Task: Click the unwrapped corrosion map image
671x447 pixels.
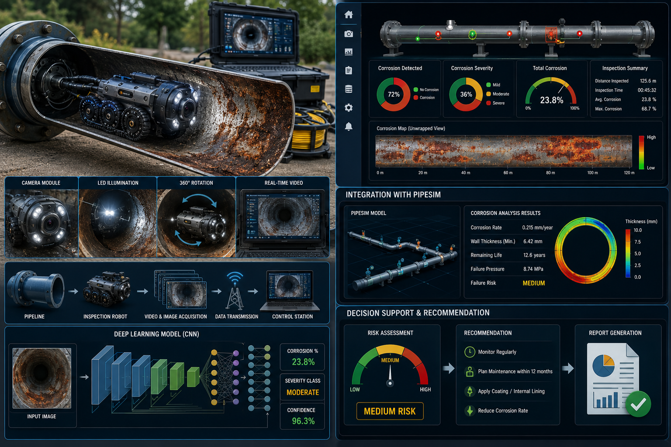Action: [504, 151]
